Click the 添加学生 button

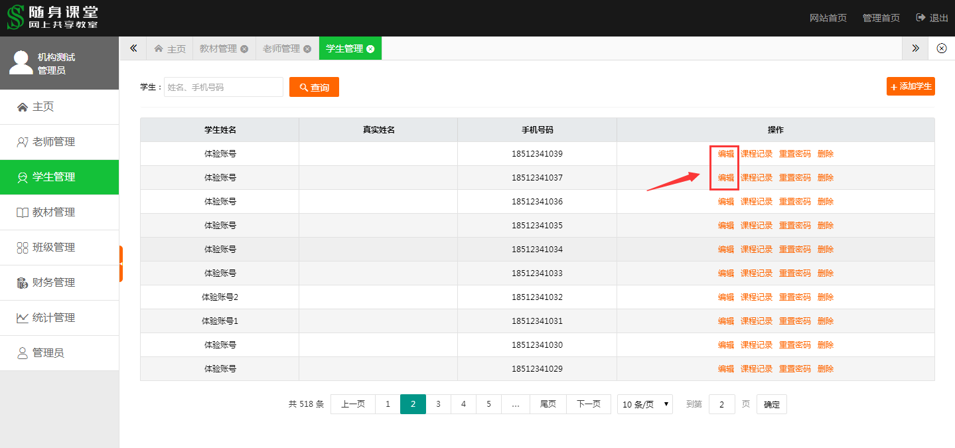click(911, 86)
